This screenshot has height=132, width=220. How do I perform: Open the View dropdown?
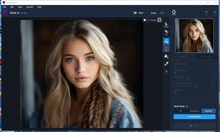coord(140,13)
